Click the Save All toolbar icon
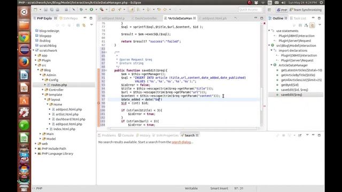Image resolution: width=342 pixels, height=192 pixels. click(x=52, y=10)
